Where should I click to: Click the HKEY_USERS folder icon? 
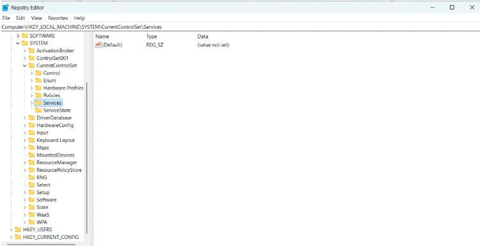click(x=18, y=229)
